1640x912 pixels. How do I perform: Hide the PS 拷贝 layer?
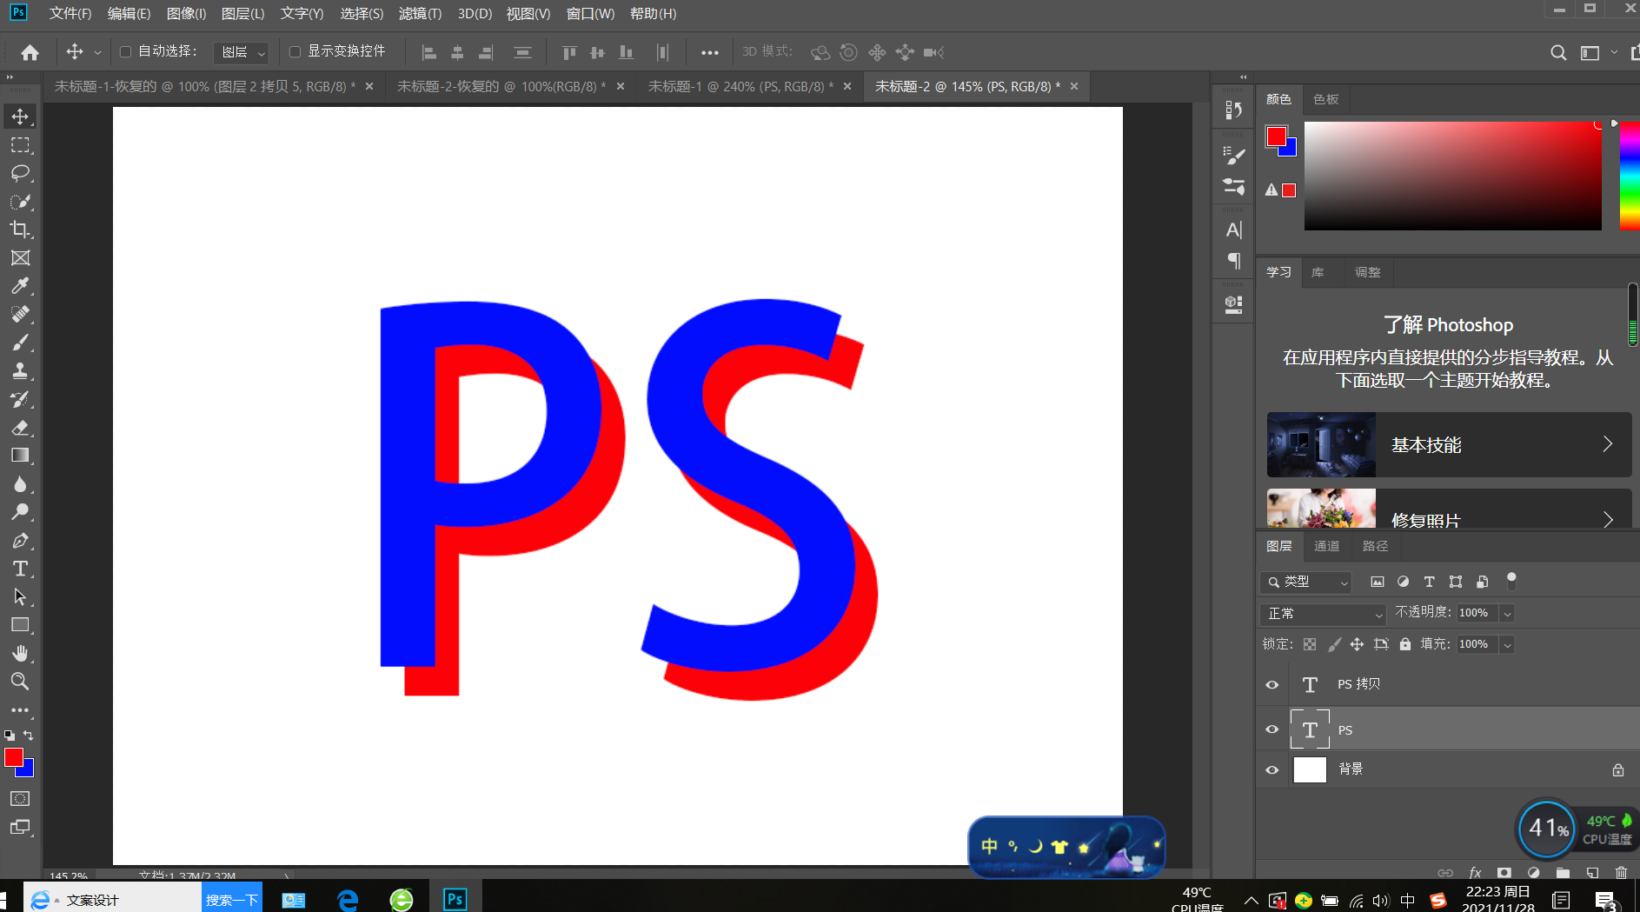1272,685
